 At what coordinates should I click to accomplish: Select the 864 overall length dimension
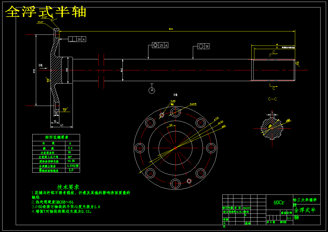point(171,29)
